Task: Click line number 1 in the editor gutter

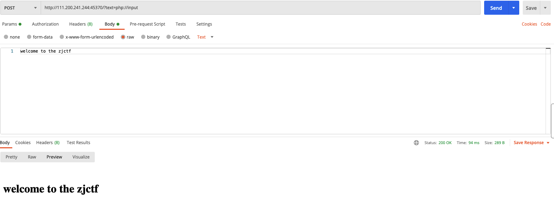Action: (x=12, y=51)
